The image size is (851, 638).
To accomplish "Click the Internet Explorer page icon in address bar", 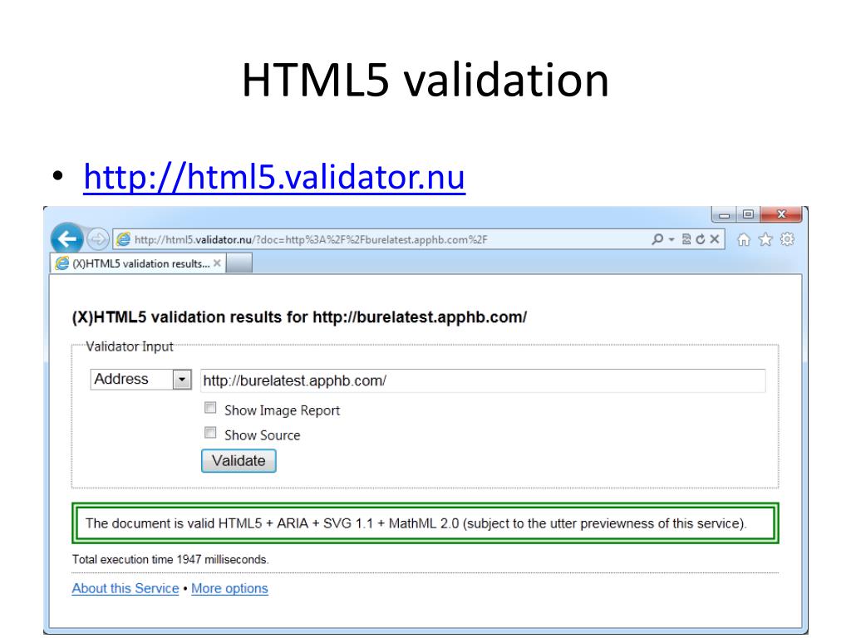I will tap(124, 239).
